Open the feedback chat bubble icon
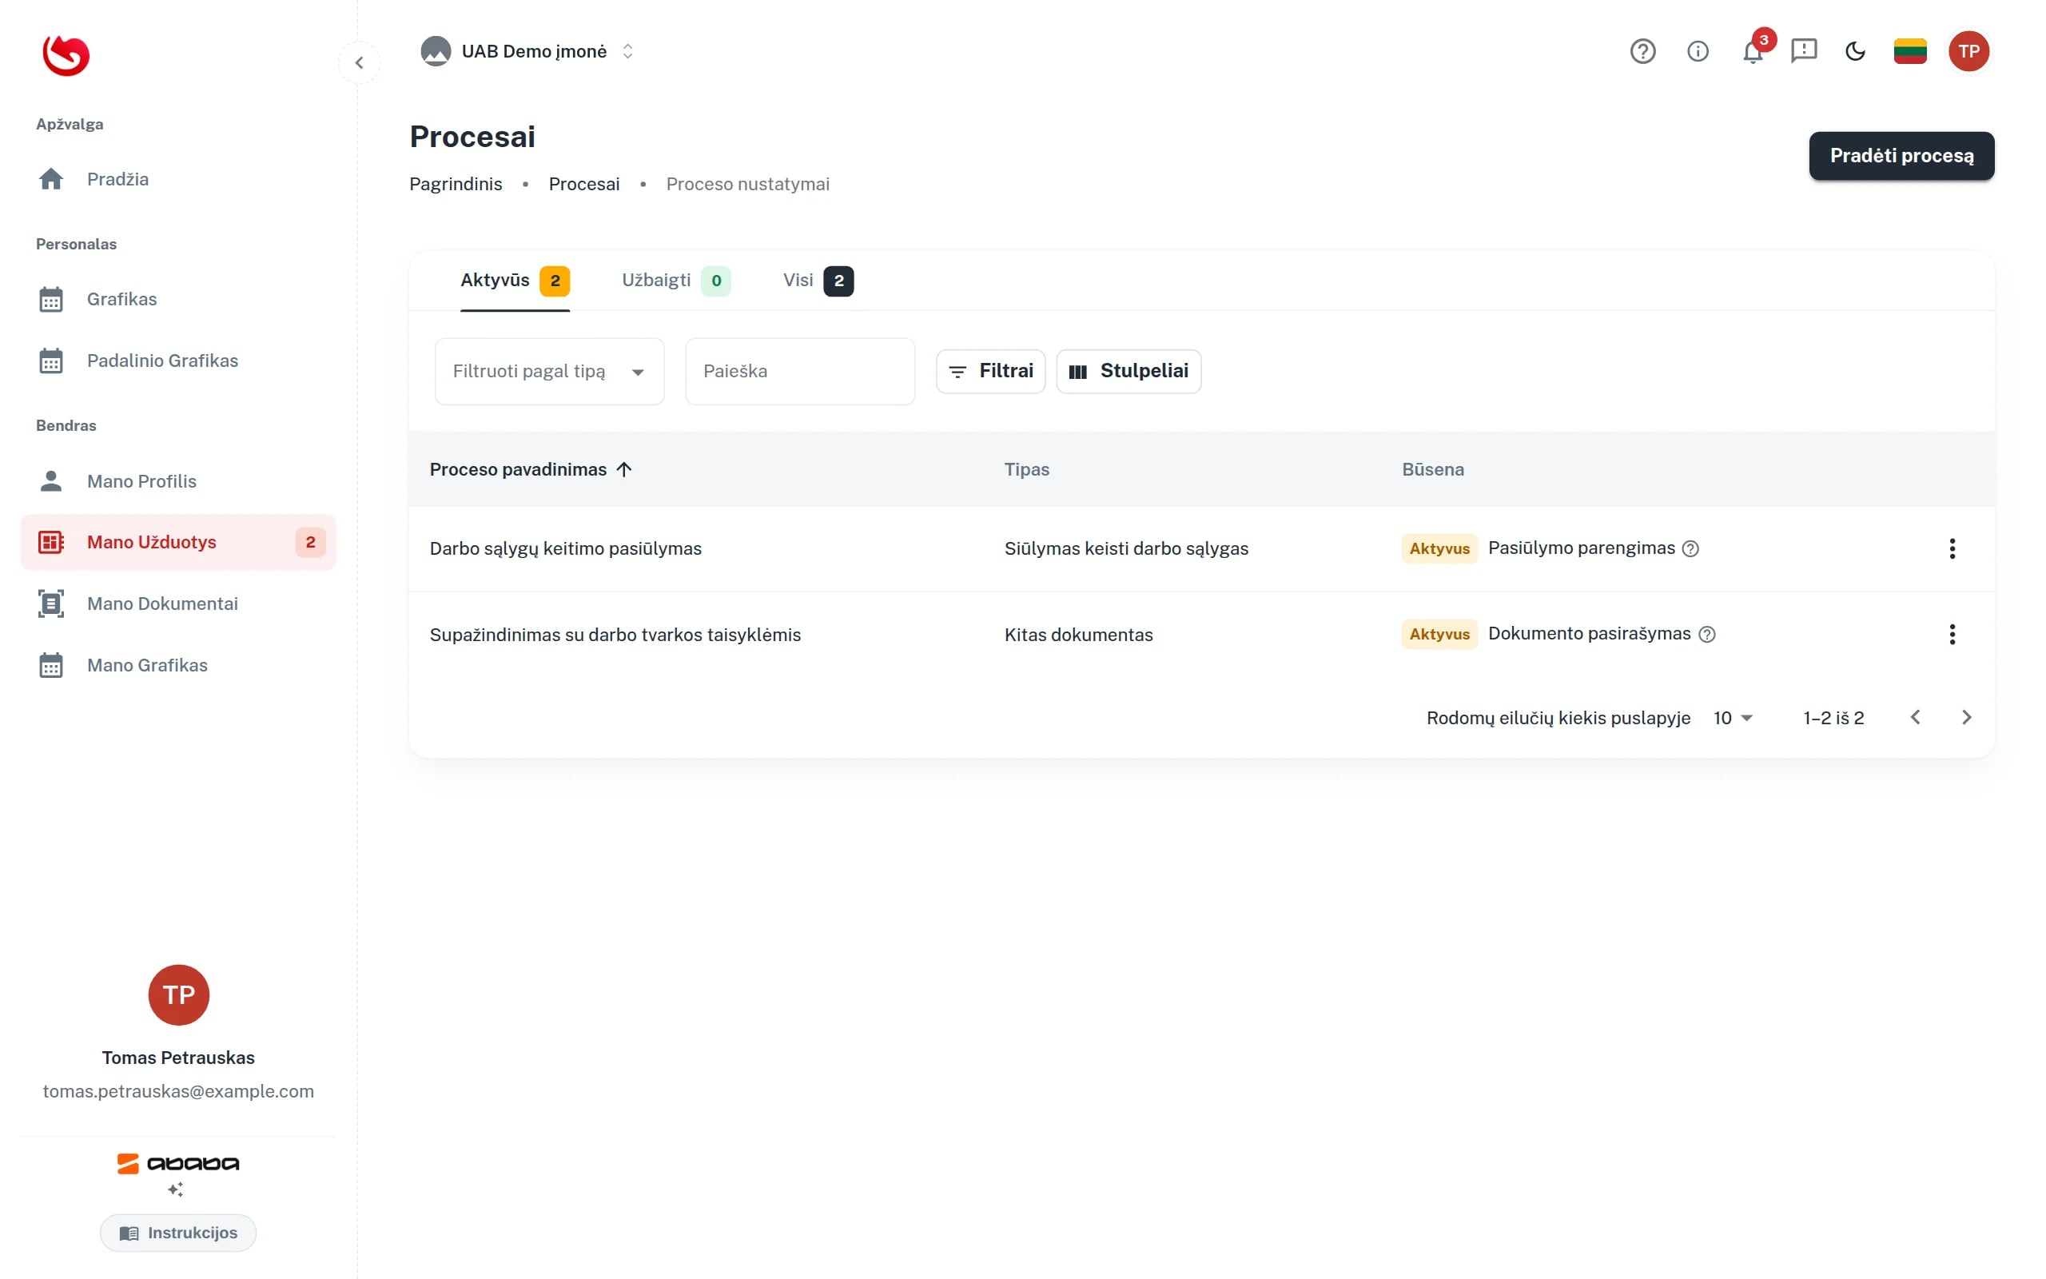The height and width of the screenshot is (1279, 2046). click(x=1803, y=50)
